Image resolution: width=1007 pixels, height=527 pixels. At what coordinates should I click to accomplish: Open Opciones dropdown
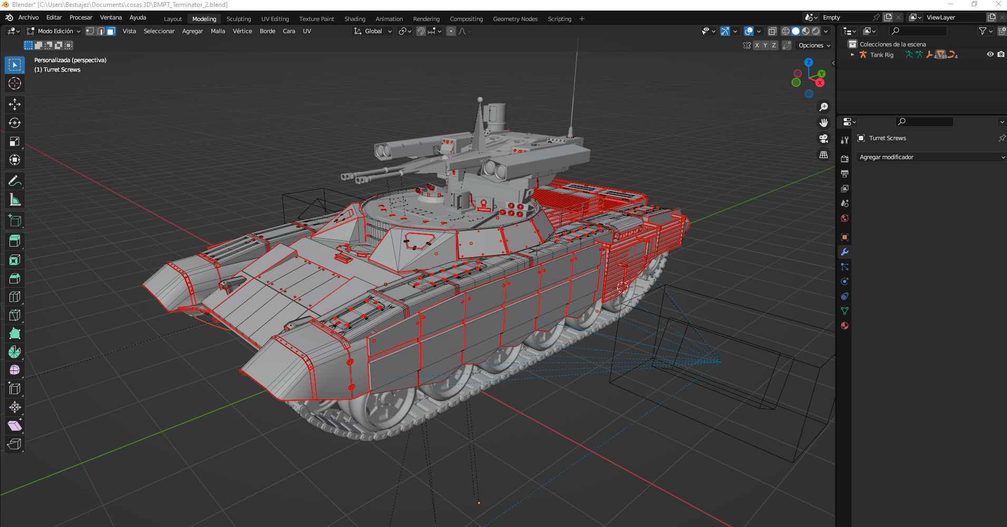point(814,45)
